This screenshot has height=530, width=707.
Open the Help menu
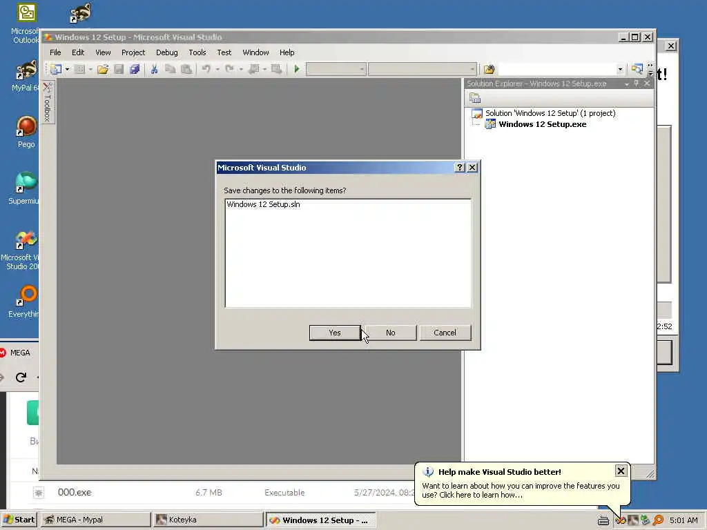point(287,52)
